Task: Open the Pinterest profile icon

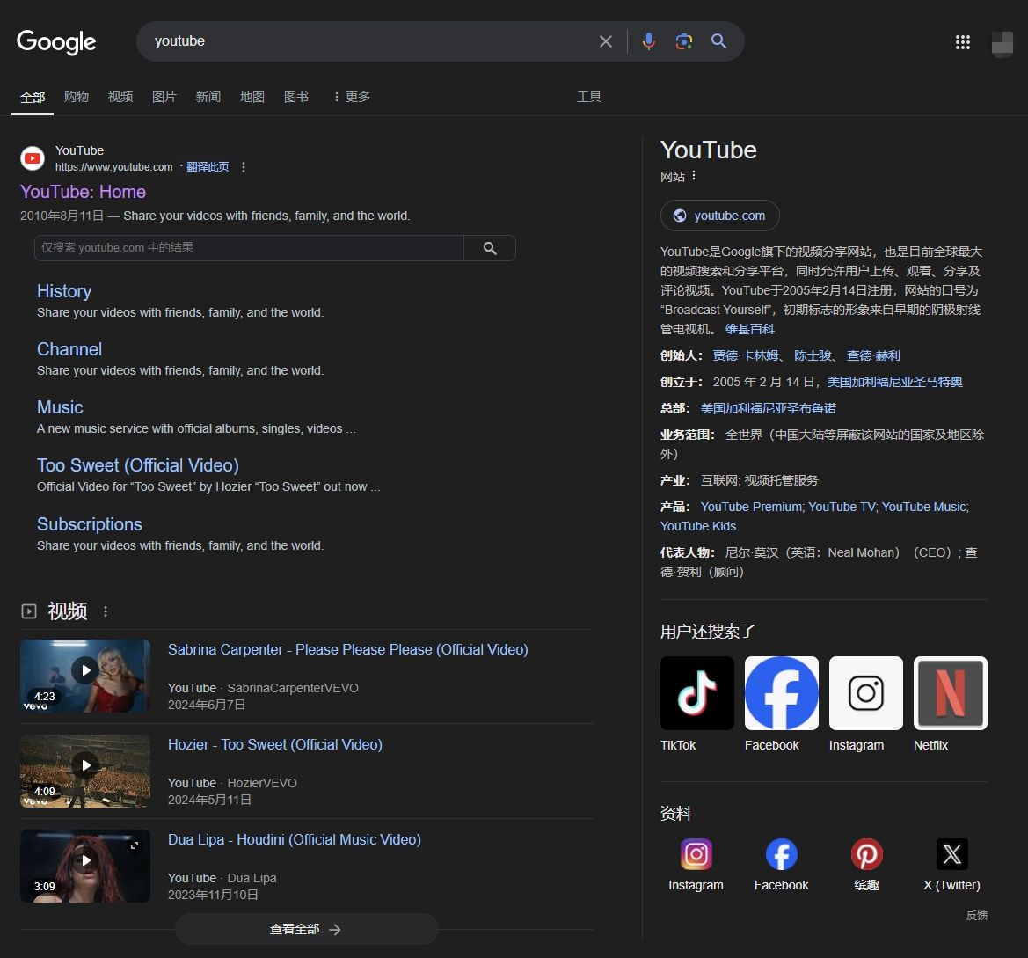Action: click(866, 854)
